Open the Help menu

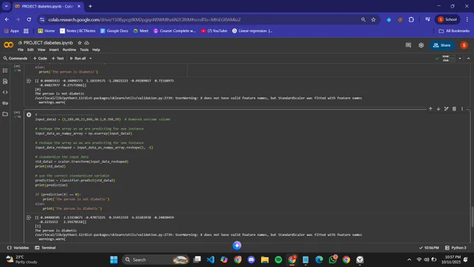point(96,50)
